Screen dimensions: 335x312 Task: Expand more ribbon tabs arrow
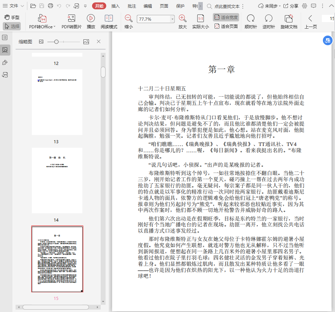click(200, 6)
